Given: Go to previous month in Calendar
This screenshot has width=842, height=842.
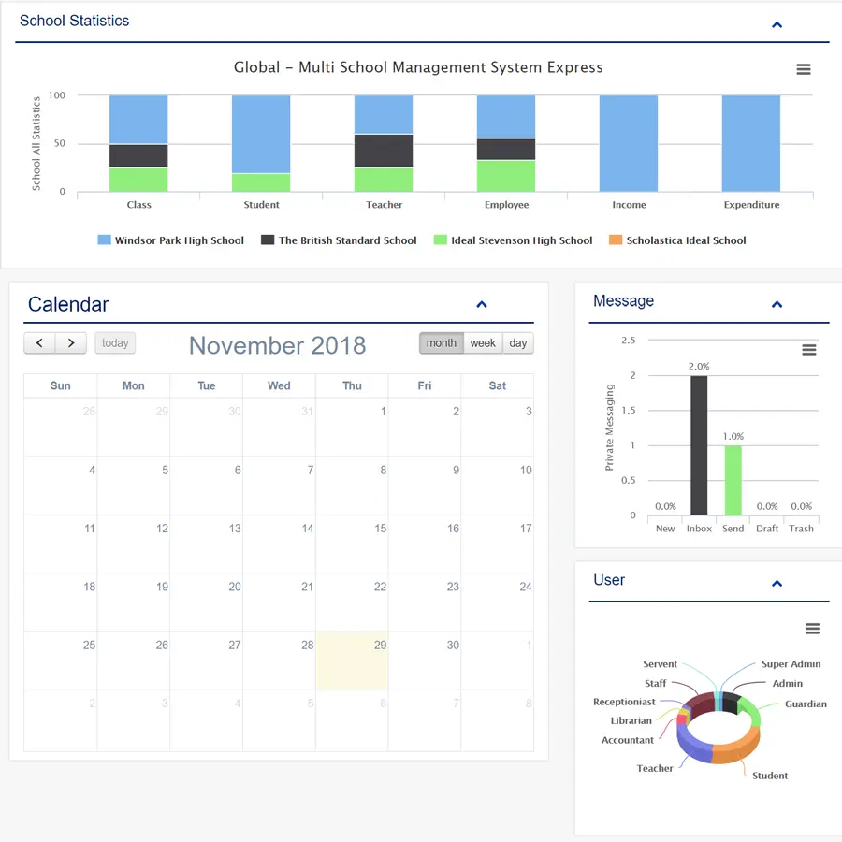Looking at the screenshot, I should click(x=39, y=343).
